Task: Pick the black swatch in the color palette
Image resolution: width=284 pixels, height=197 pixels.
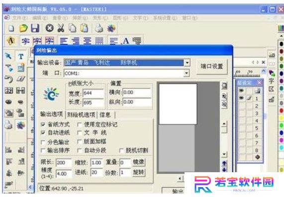Action: [x=282, y=44]
